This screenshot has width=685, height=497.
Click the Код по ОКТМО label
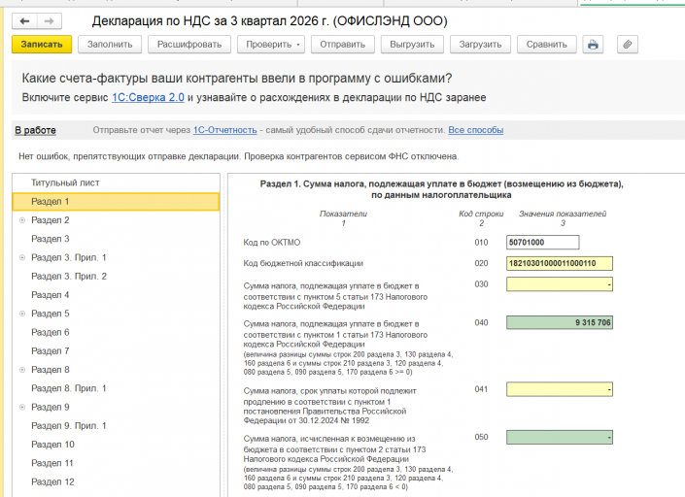(x=272, y=243)
